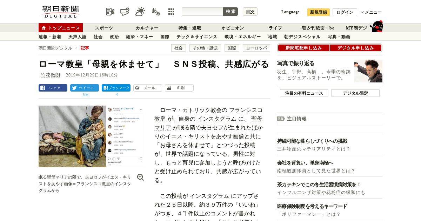
Task: Click the 新規登録 button
Action: 319,12
